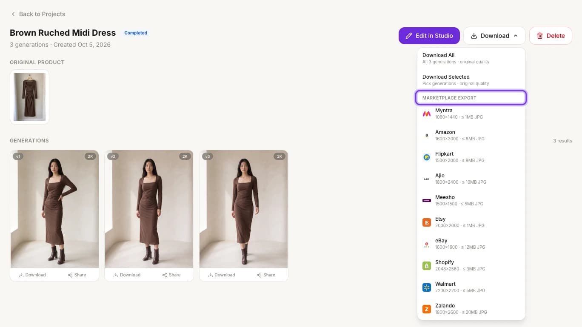Screen dimensions: 582x327
Task: Open Edit in Studio
Action: [x=429, y=36]
